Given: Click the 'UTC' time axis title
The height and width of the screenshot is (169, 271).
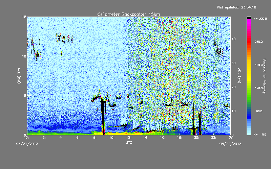Looking at the screenshot, I should point(129,142).
